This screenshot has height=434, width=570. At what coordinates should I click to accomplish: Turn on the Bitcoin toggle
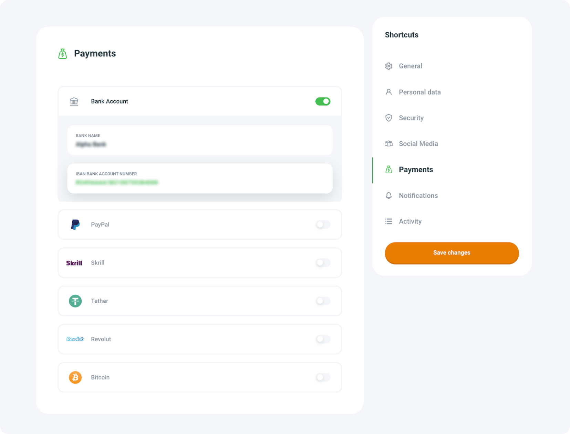pyautogui.click(x=323, y=378)
